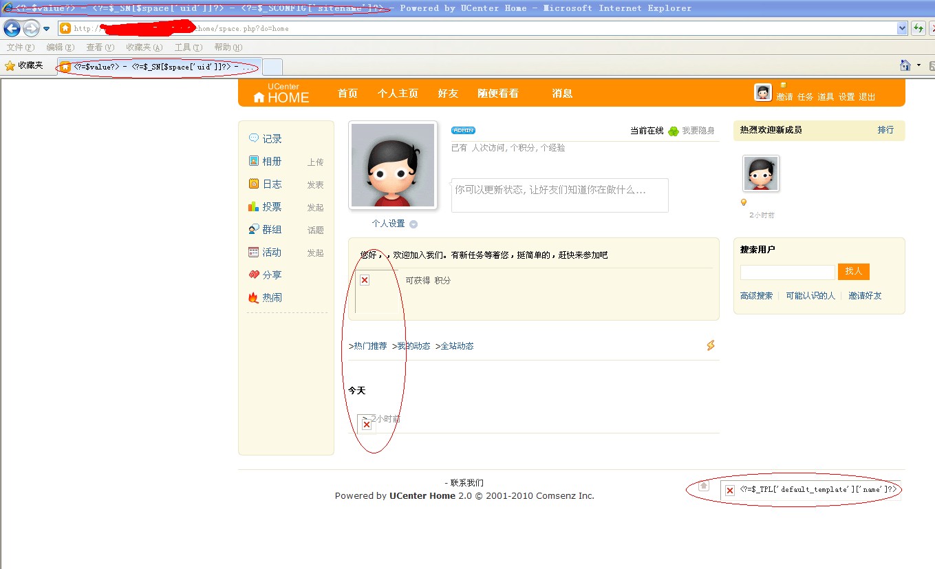The height and width of the screenshot is (569, 935).
Task: Click the 联系我们 footer link
Action: coord(467,483)
